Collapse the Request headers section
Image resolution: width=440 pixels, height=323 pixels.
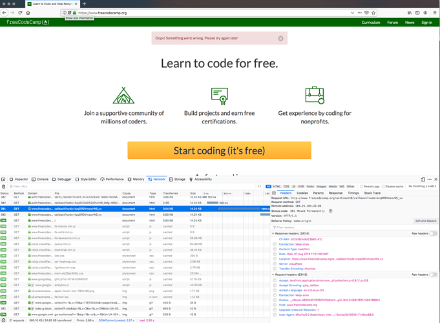[x=273, y=275]
